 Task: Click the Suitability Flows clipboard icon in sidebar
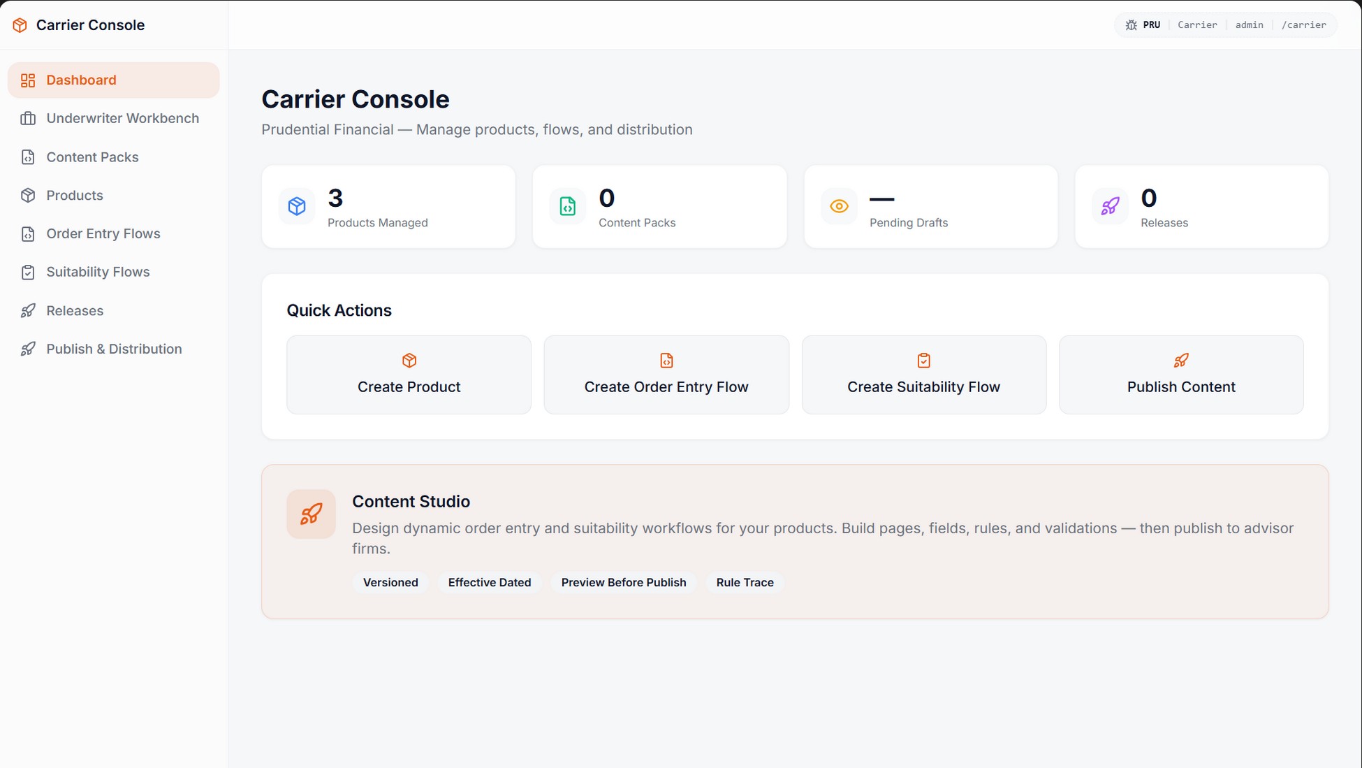28,272
